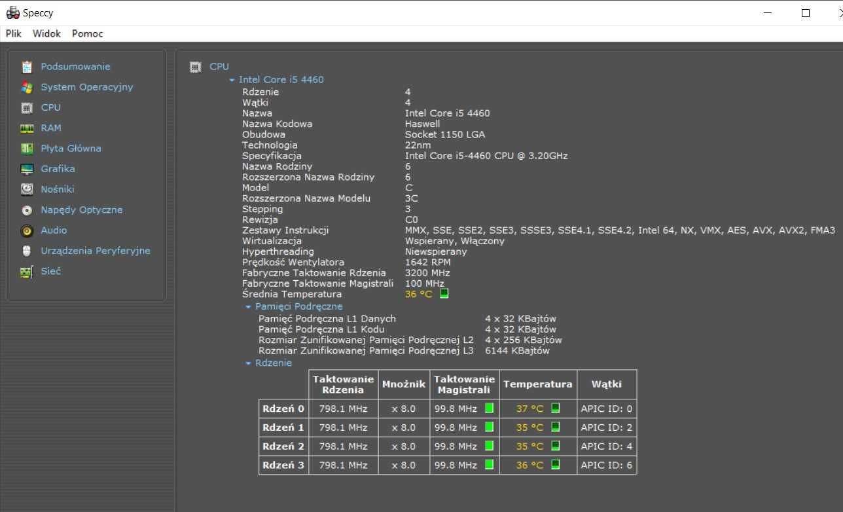
Task: Collapse the Pamięci Podręczne section
Action: click(248, 306)
